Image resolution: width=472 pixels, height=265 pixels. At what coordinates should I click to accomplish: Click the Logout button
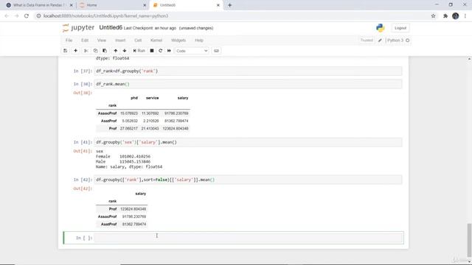click(x=400, y=28)
